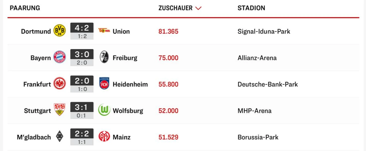This screenshot has width=366, height=151.
Task: Click the Bayern München club crest
Action: click(x=60, y=58)
